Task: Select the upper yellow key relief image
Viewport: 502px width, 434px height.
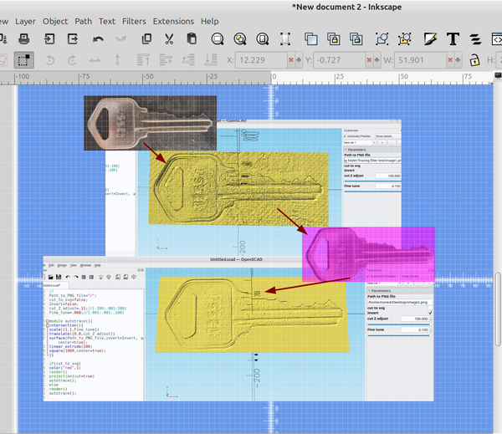Action: point(238,189)
